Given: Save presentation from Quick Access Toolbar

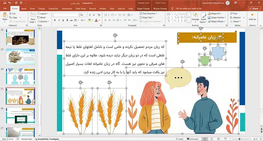Looking at the screenshot, I should [5, 3].
